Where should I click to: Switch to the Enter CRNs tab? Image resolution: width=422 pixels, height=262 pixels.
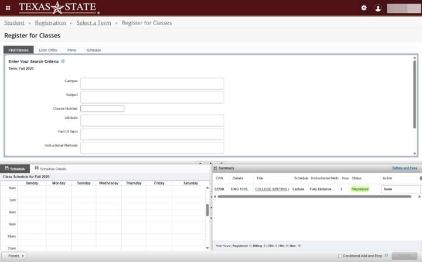47,50
